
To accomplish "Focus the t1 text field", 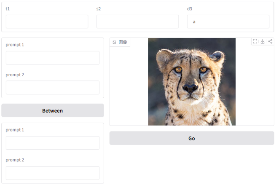I will [47, 21].
